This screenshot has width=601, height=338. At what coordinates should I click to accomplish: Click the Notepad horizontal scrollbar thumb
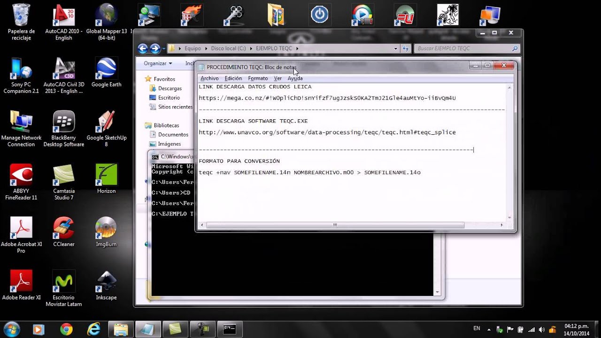335,225
